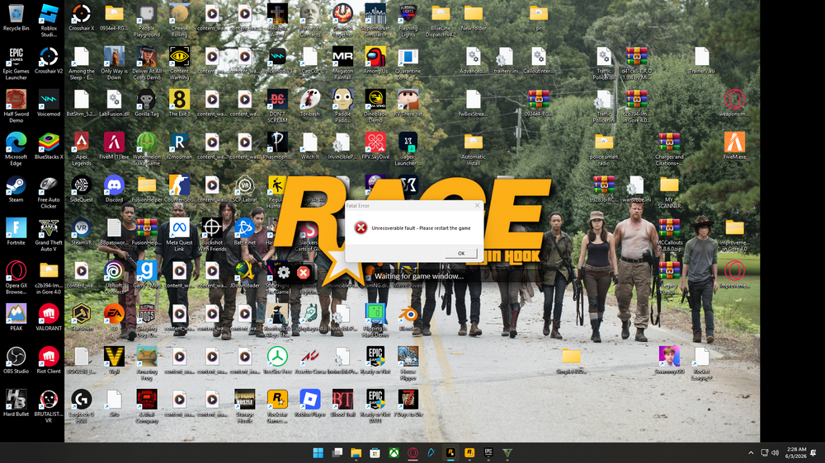This screenshot has height=463, width=825.
Task: Select the SteamVR shortcut
Action: 82,231
